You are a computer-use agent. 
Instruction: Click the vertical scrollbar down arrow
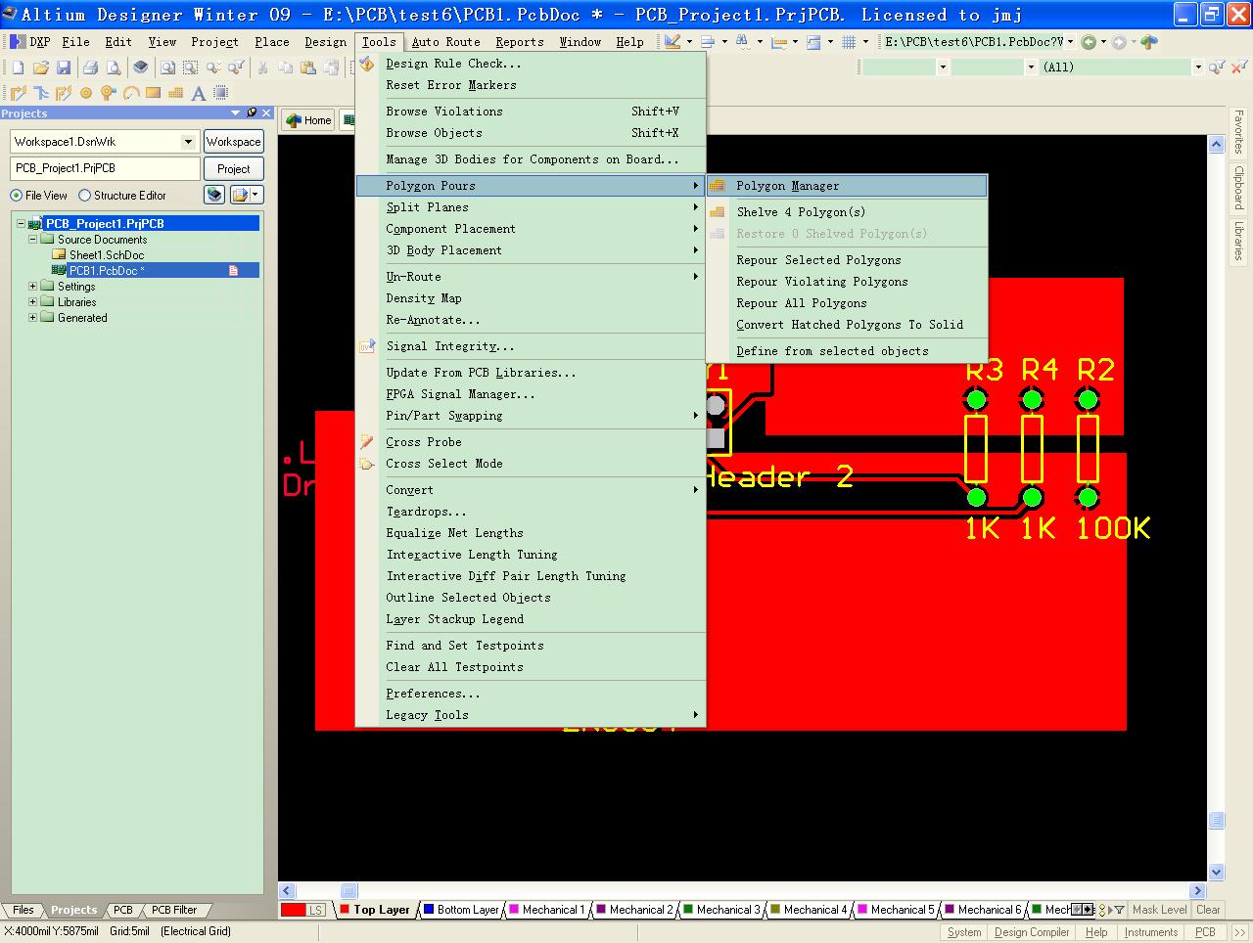(1217, 872)
